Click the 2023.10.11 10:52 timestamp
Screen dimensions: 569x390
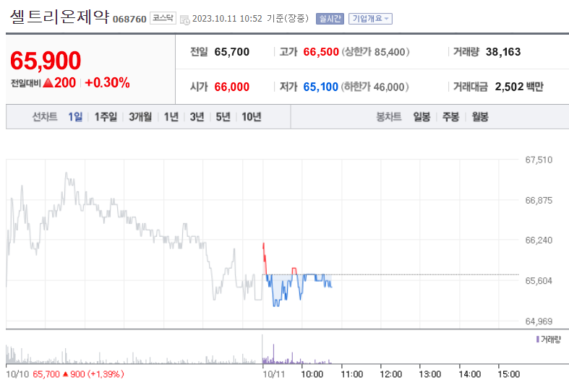coord(227,19)
